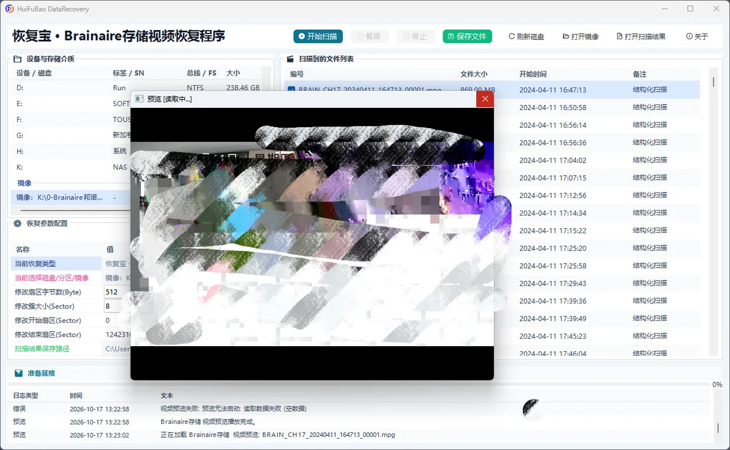Open saved scan results 打开扫描结果
The image size is (730, 450).
[641, 37]
